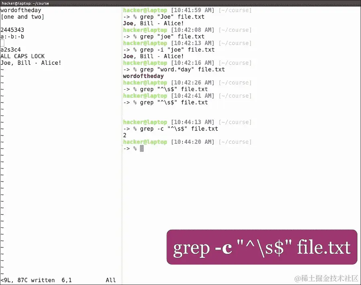
Task: Select the 'ALL CAPS LOCK' line
Action: [22, 56]
